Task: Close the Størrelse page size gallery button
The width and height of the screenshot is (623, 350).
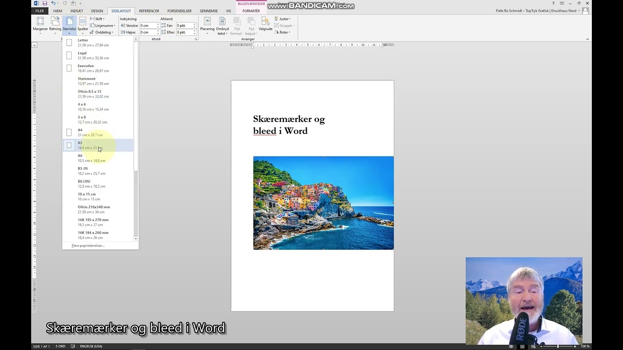Action: pyautogui.click(x=69, y=25)
